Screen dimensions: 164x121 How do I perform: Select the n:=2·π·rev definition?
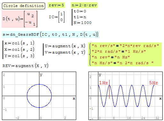pos(84,5)
